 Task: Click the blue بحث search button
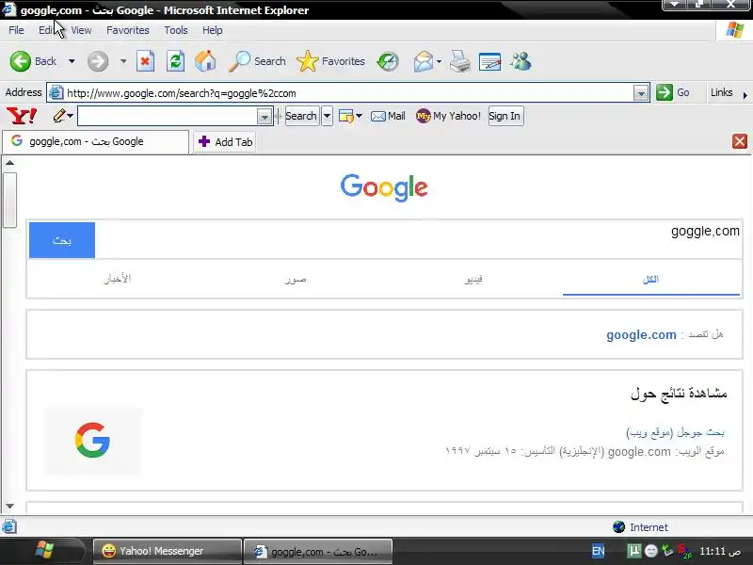[x=62, y=240]
